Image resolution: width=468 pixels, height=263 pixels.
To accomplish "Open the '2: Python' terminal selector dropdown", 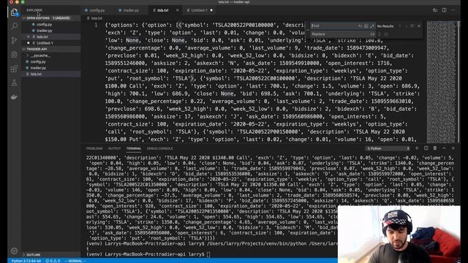I will [388, 148].
